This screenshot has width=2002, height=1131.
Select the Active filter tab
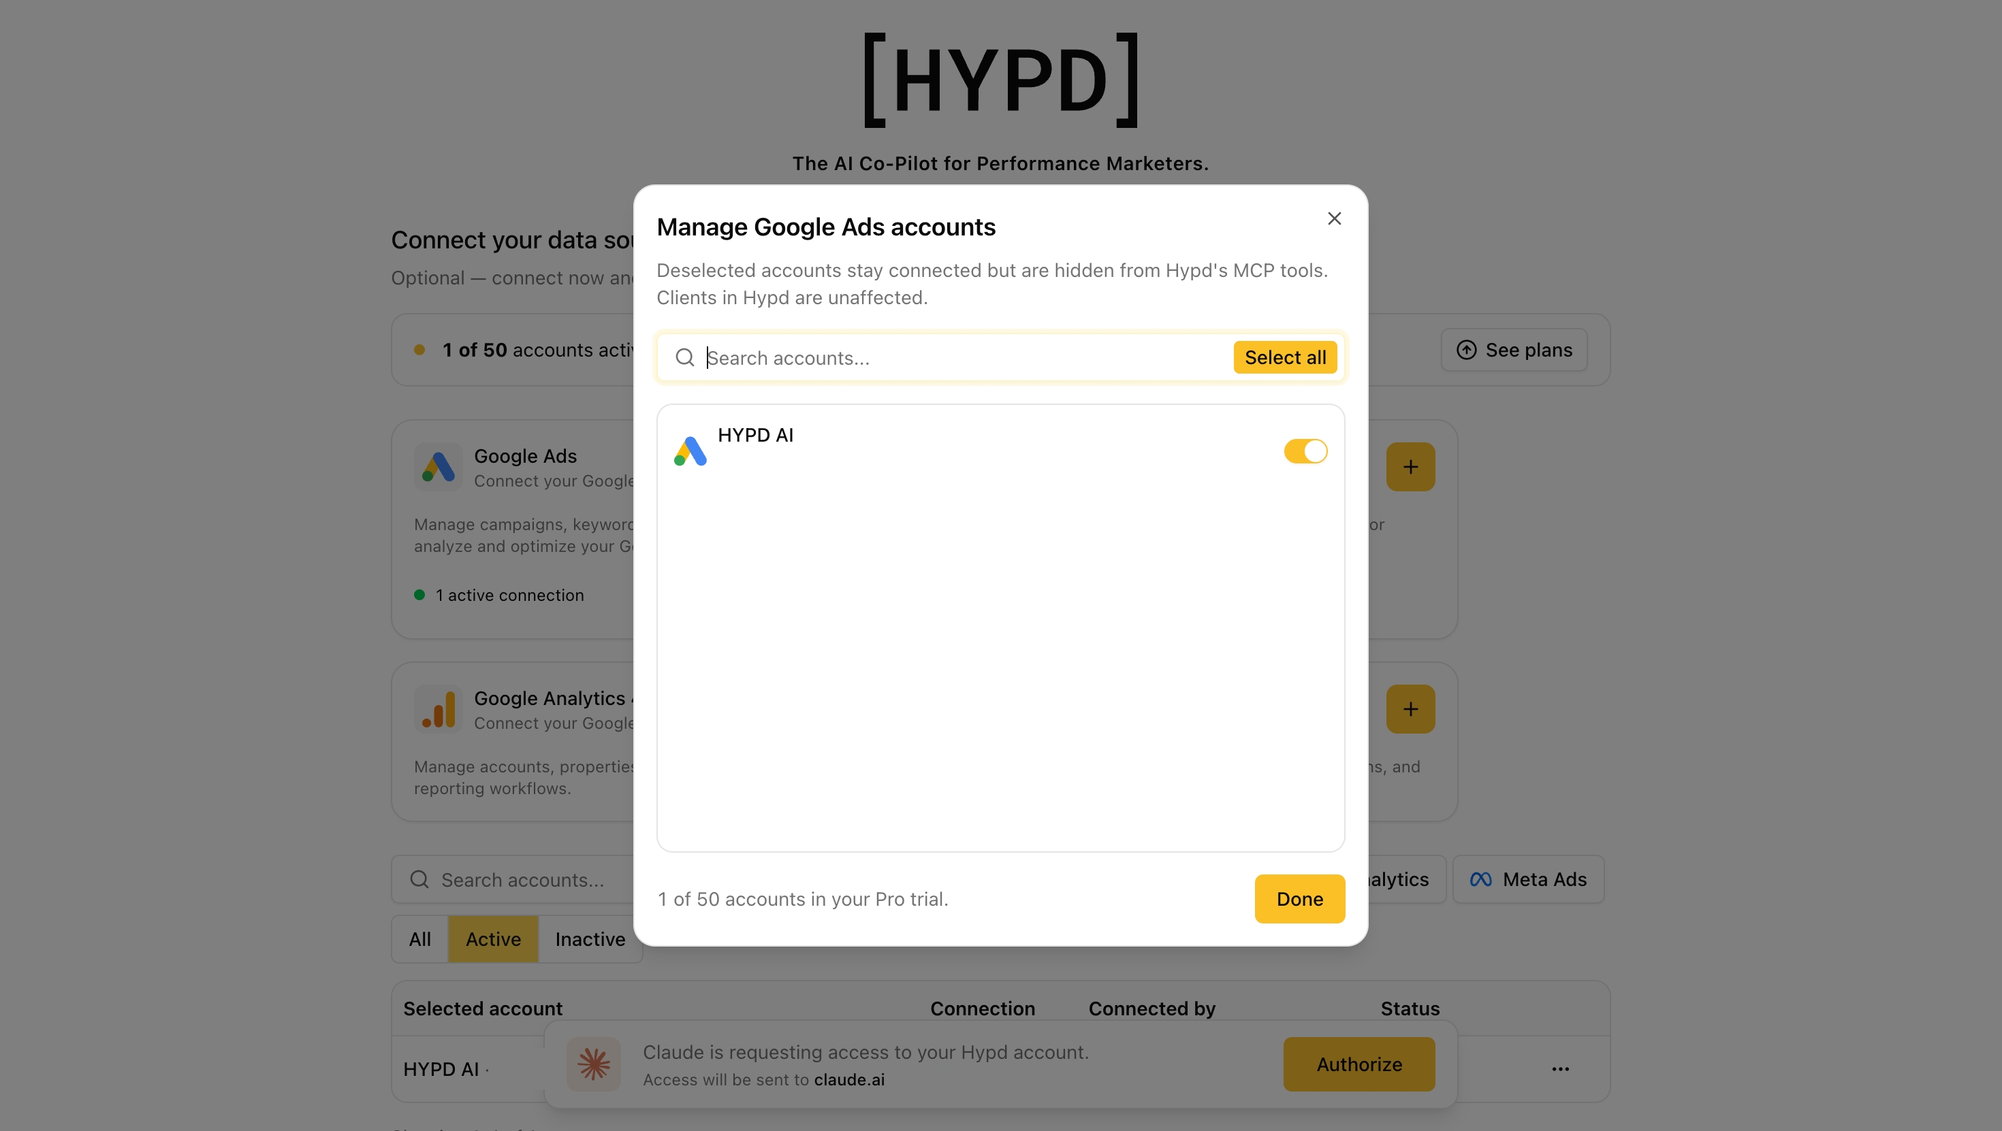tap(494, 939)
